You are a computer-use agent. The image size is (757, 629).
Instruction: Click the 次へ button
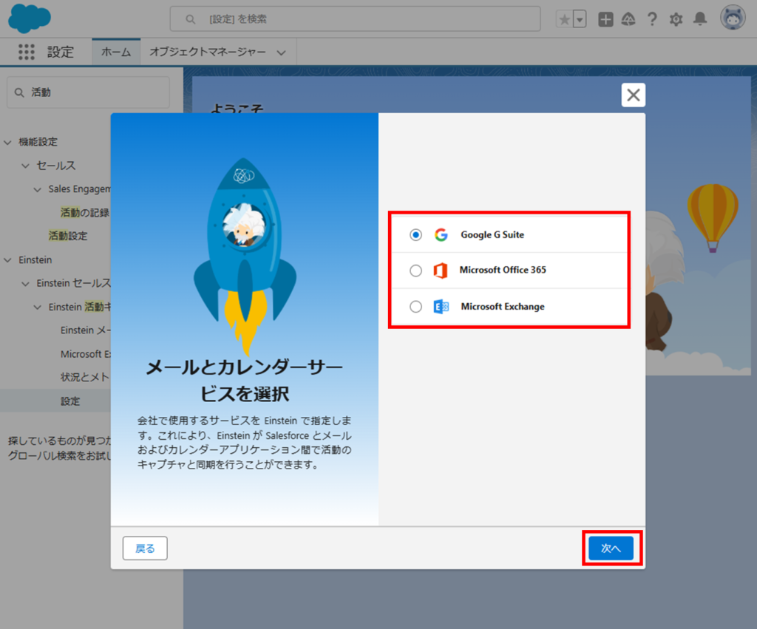pos(611,548)
